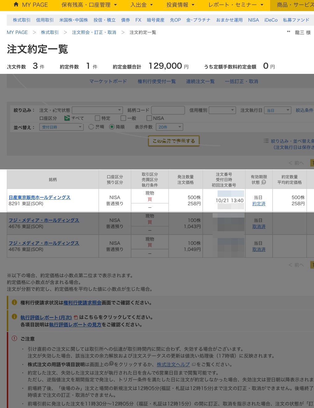
Task: Open 私募ファンド section
Action: [x=296, y=20]
